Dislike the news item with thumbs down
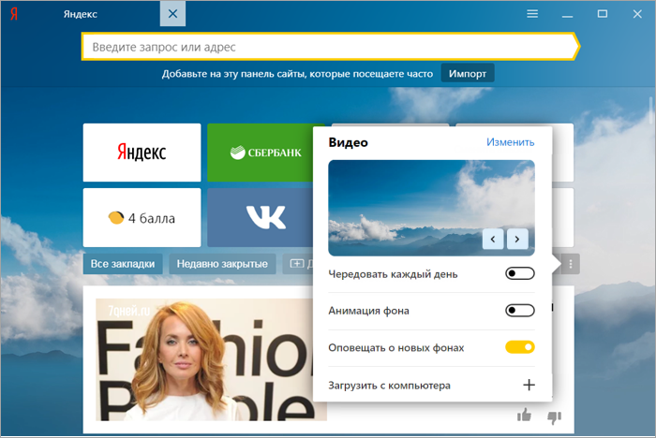 (555, 417)
